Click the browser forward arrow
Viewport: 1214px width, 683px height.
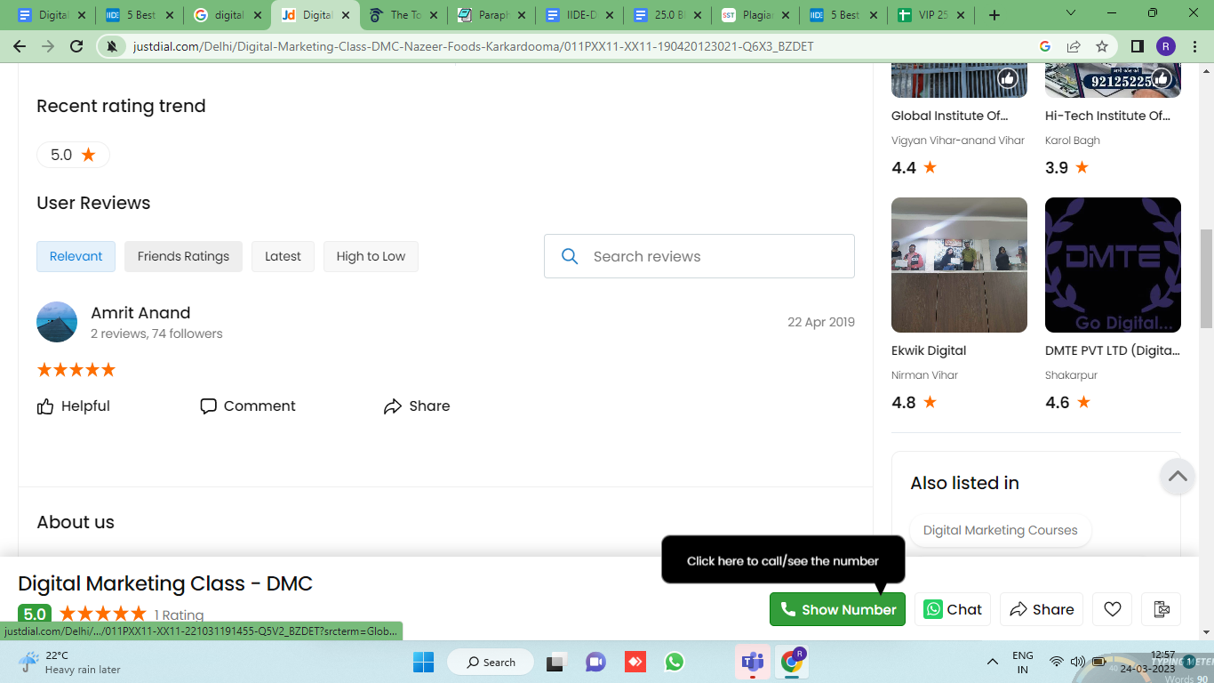click(x=48, y=46)
